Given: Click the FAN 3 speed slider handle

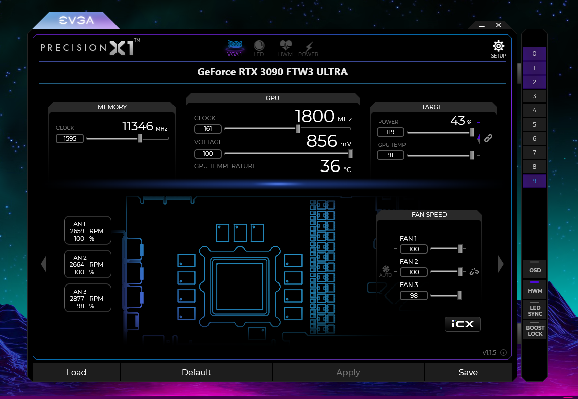Looking at the screenshot, I should click(459, 295).
